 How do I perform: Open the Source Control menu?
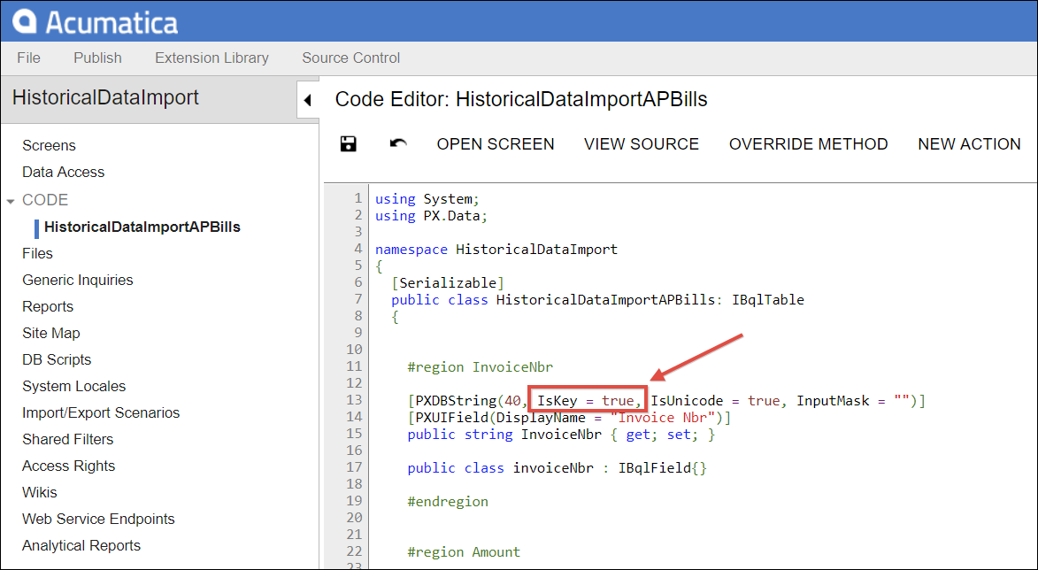350,58
